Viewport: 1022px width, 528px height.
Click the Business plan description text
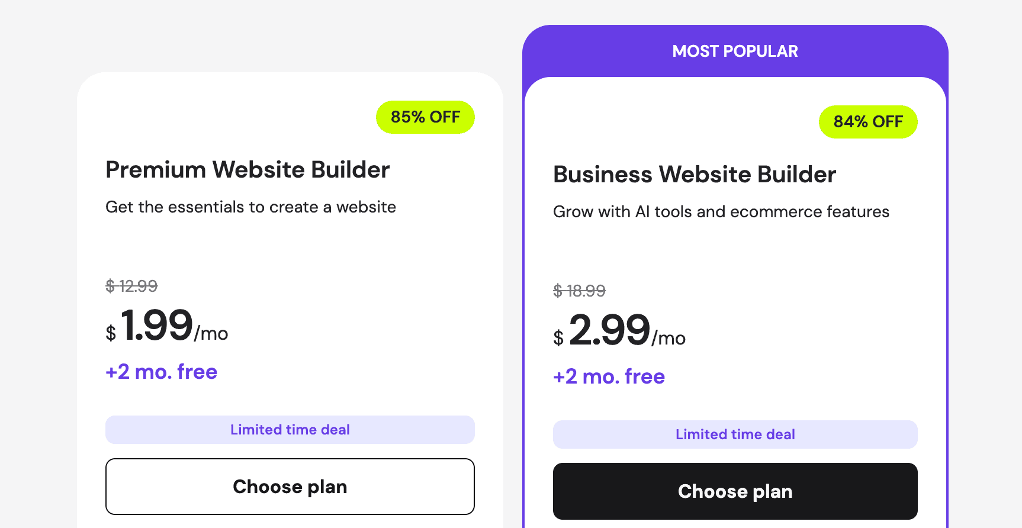pos(721,211)
